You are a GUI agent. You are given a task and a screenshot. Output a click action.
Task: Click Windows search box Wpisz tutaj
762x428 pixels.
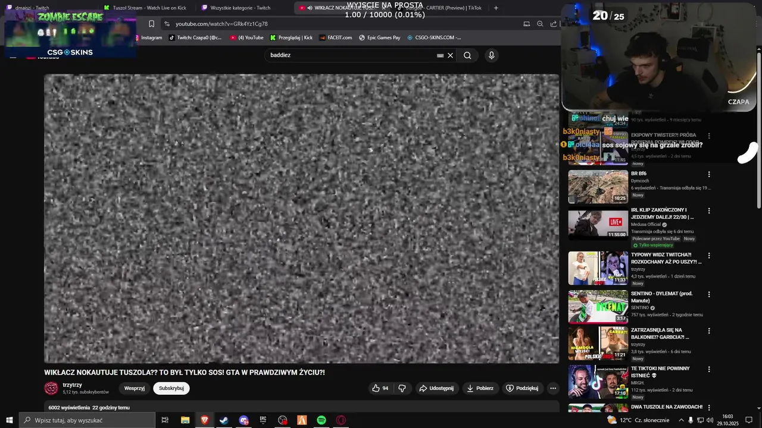[x=87, y=420]
